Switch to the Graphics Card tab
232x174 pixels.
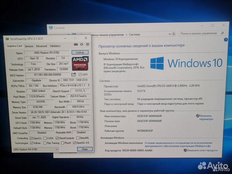click(15, 46)
